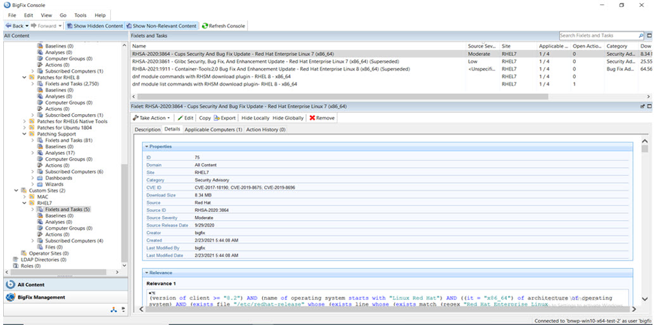
Task: Click the BigFix Management domain icon
Action: (10, 297)
